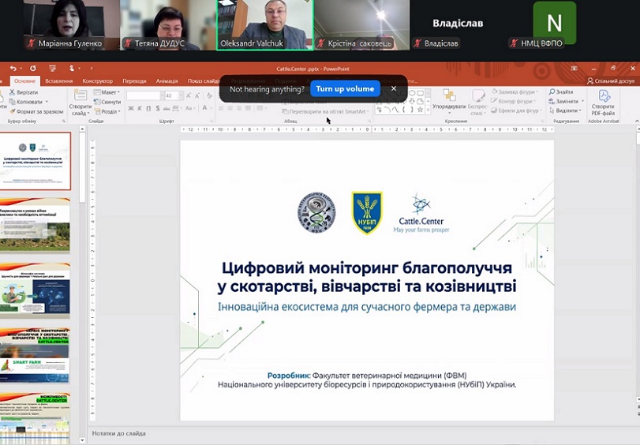This screenshot has width=640, height=445.
Task: Cut selection with Вирізати
Action: click(x=24, y=92)
